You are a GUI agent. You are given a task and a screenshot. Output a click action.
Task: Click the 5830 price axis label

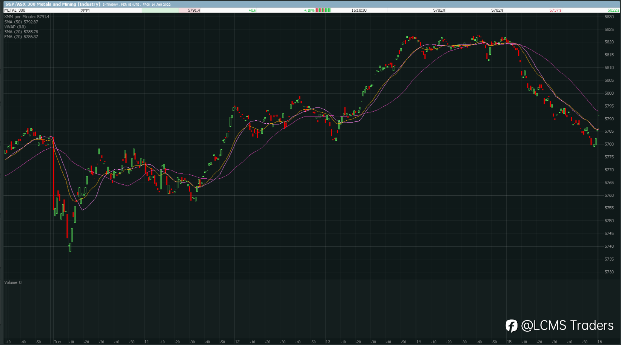609,17
